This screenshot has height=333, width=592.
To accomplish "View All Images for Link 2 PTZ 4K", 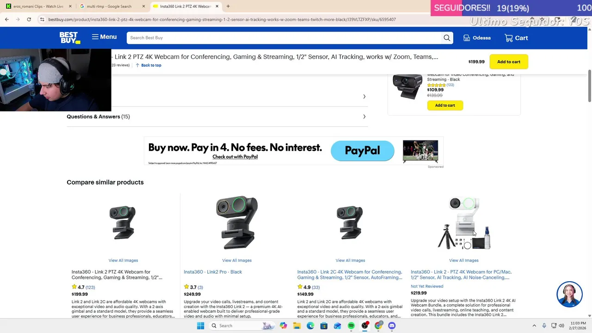I will pos(123,260).
